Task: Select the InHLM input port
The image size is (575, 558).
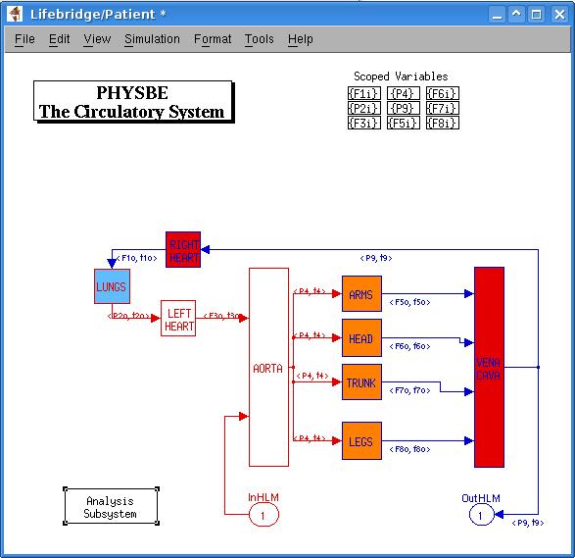Action: [264, 515]
